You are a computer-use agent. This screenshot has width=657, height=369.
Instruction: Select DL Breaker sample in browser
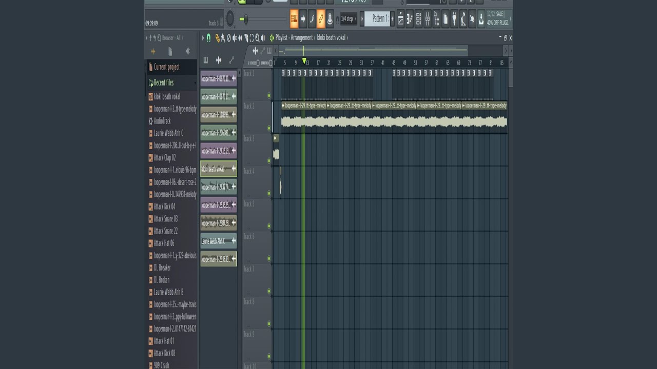pos(162,268)
